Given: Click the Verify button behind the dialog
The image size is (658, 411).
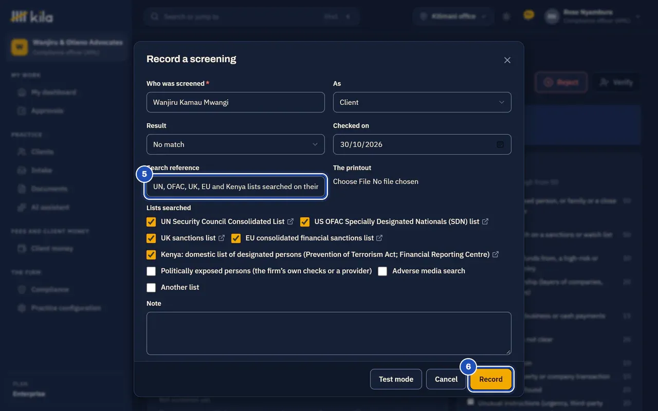Looking at the screenshot, I should pyautogui.click(x=616, y=82).
